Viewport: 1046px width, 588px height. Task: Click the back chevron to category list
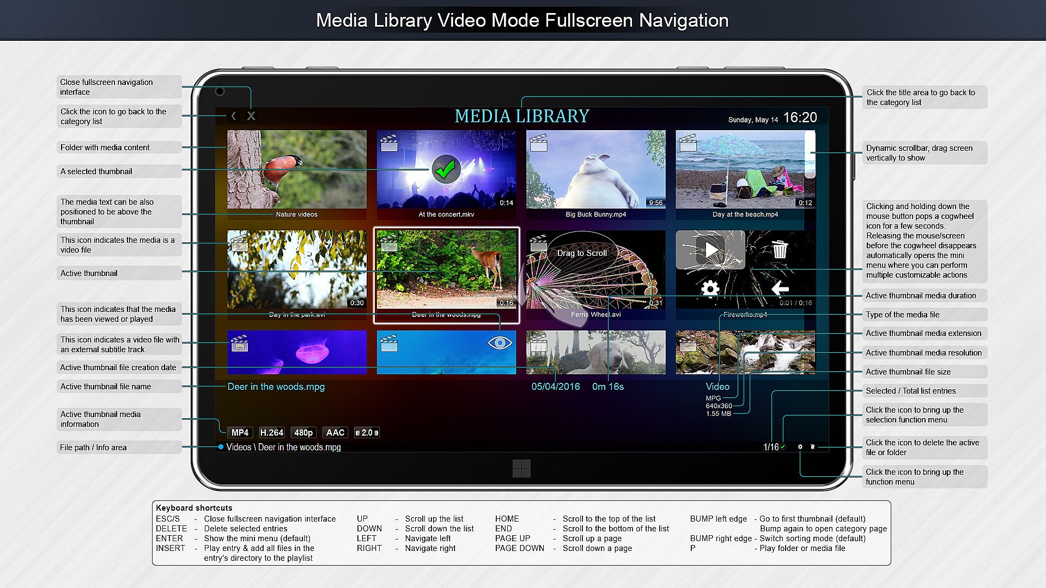point(233,115)
